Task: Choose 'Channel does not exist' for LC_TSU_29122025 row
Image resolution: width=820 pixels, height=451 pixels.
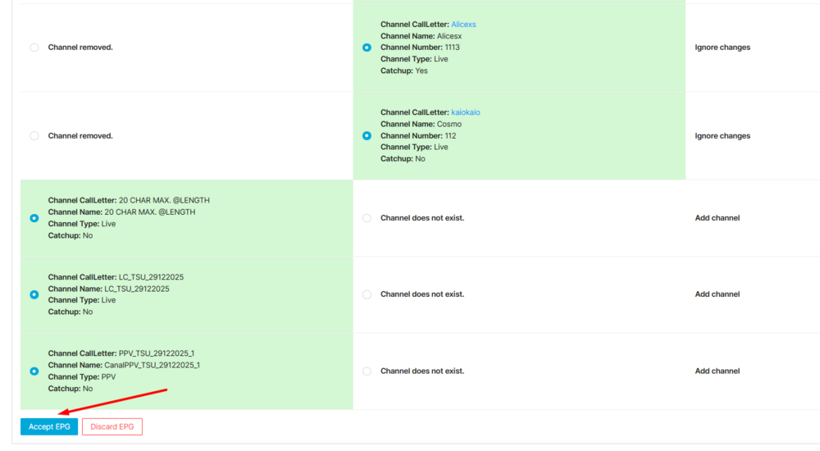Action: coord(367,294)
